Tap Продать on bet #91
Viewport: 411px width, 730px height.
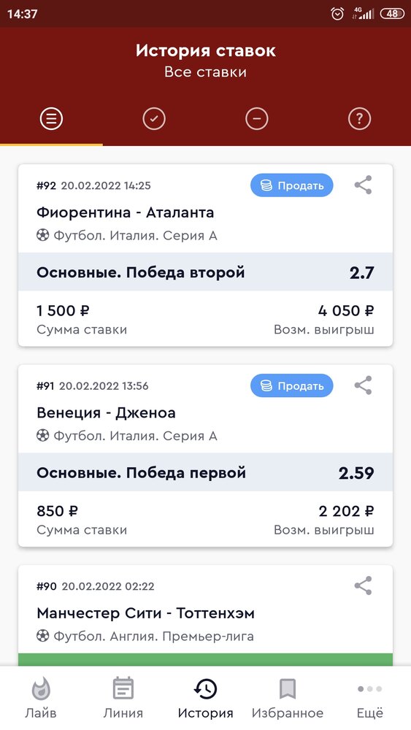[292, 385]
